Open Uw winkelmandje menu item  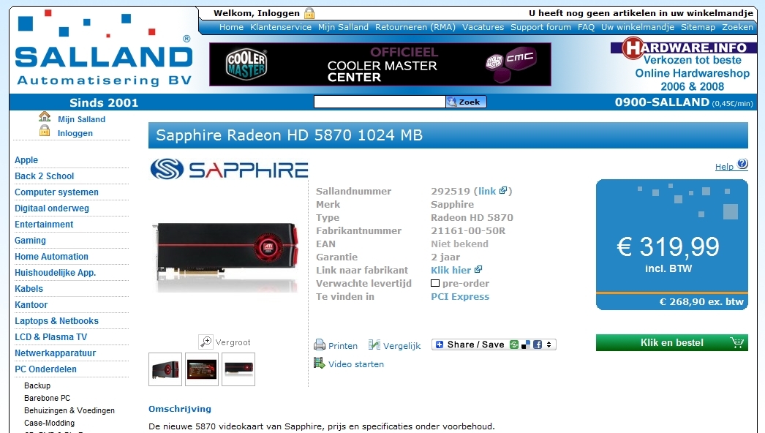click(638, 27)
